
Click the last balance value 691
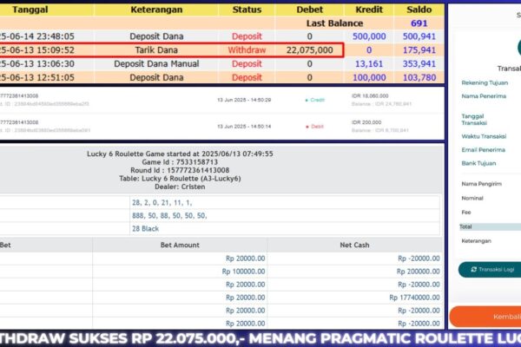pos(419,23)
